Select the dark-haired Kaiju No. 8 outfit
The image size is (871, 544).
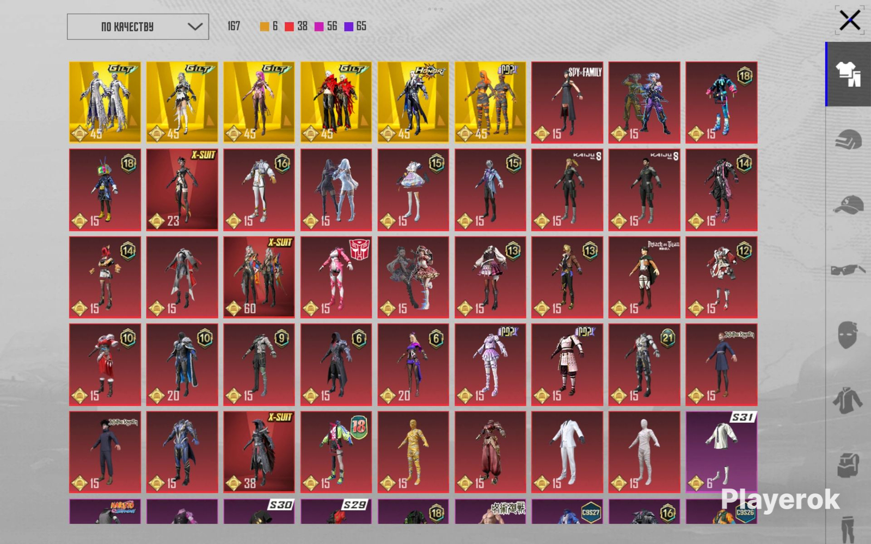pos(645,190)
